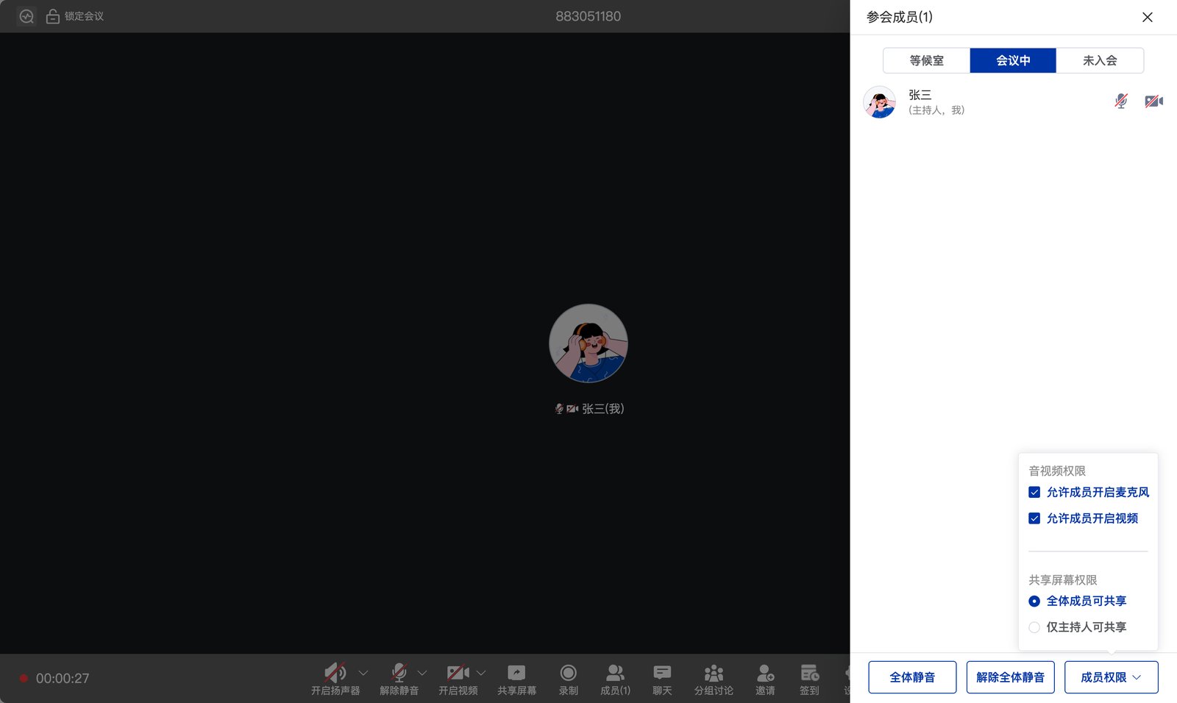Click 张三's large avatar in the meeting view
Screen dimensions: 1177x703
(x=588, y=343)
